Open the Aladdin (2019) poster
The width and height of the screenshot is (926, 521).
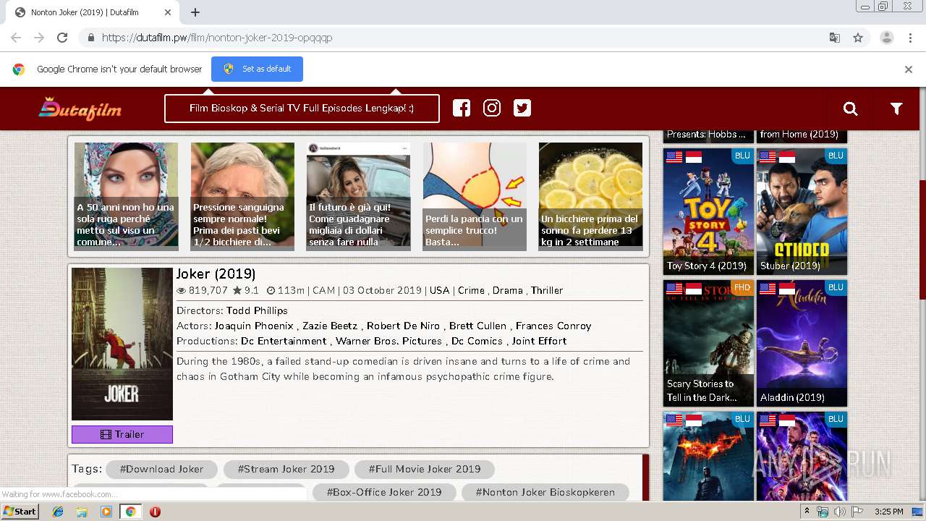tap(802, 344)
